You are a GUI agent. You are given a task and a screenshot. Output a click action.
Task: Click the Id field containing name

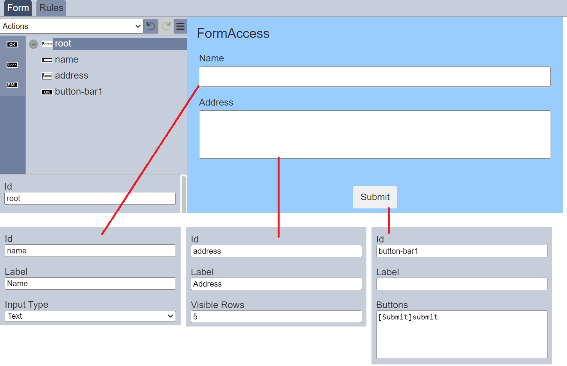tap(90, 251)
